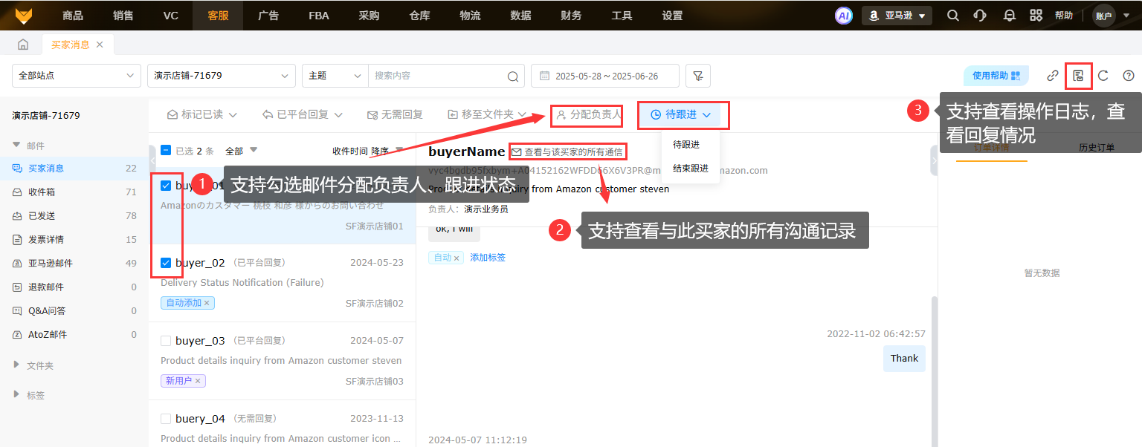Open the 全部站点 dropdown

tap(77, 76)
